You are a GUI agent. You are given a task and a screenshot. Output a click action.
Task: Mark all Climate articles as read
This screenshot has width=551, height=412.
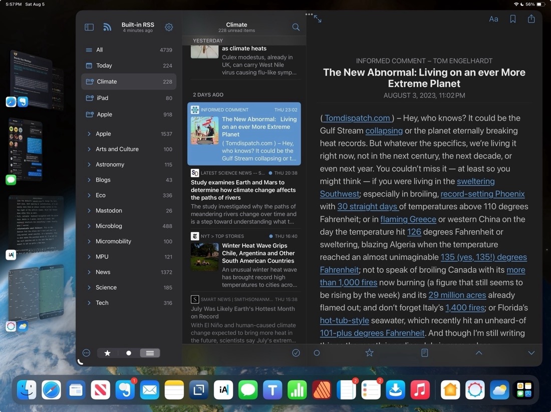(296, 352)
